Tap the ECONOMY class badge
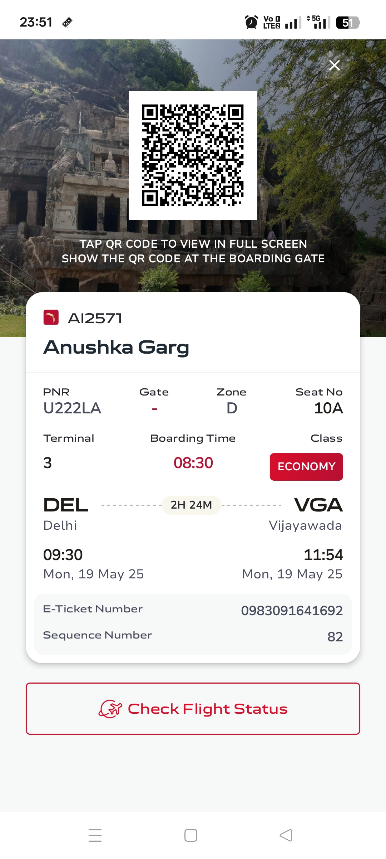The width and height of the screenshot is (386, 859). point(306,467)
